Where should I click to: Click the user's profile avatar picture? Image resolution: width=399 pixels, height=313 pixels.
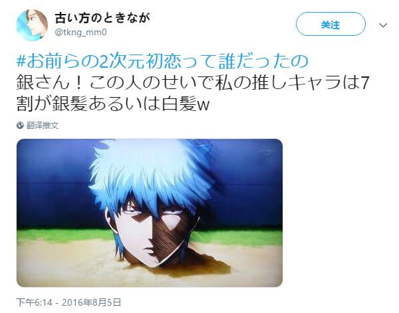32,25
